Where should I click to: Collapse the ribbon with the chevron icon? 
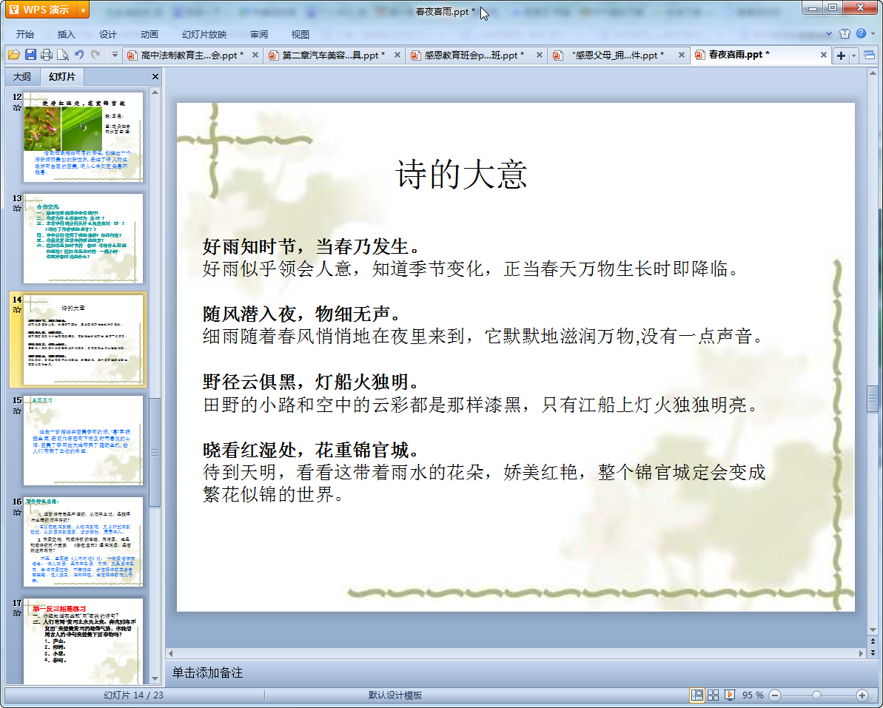828,34
